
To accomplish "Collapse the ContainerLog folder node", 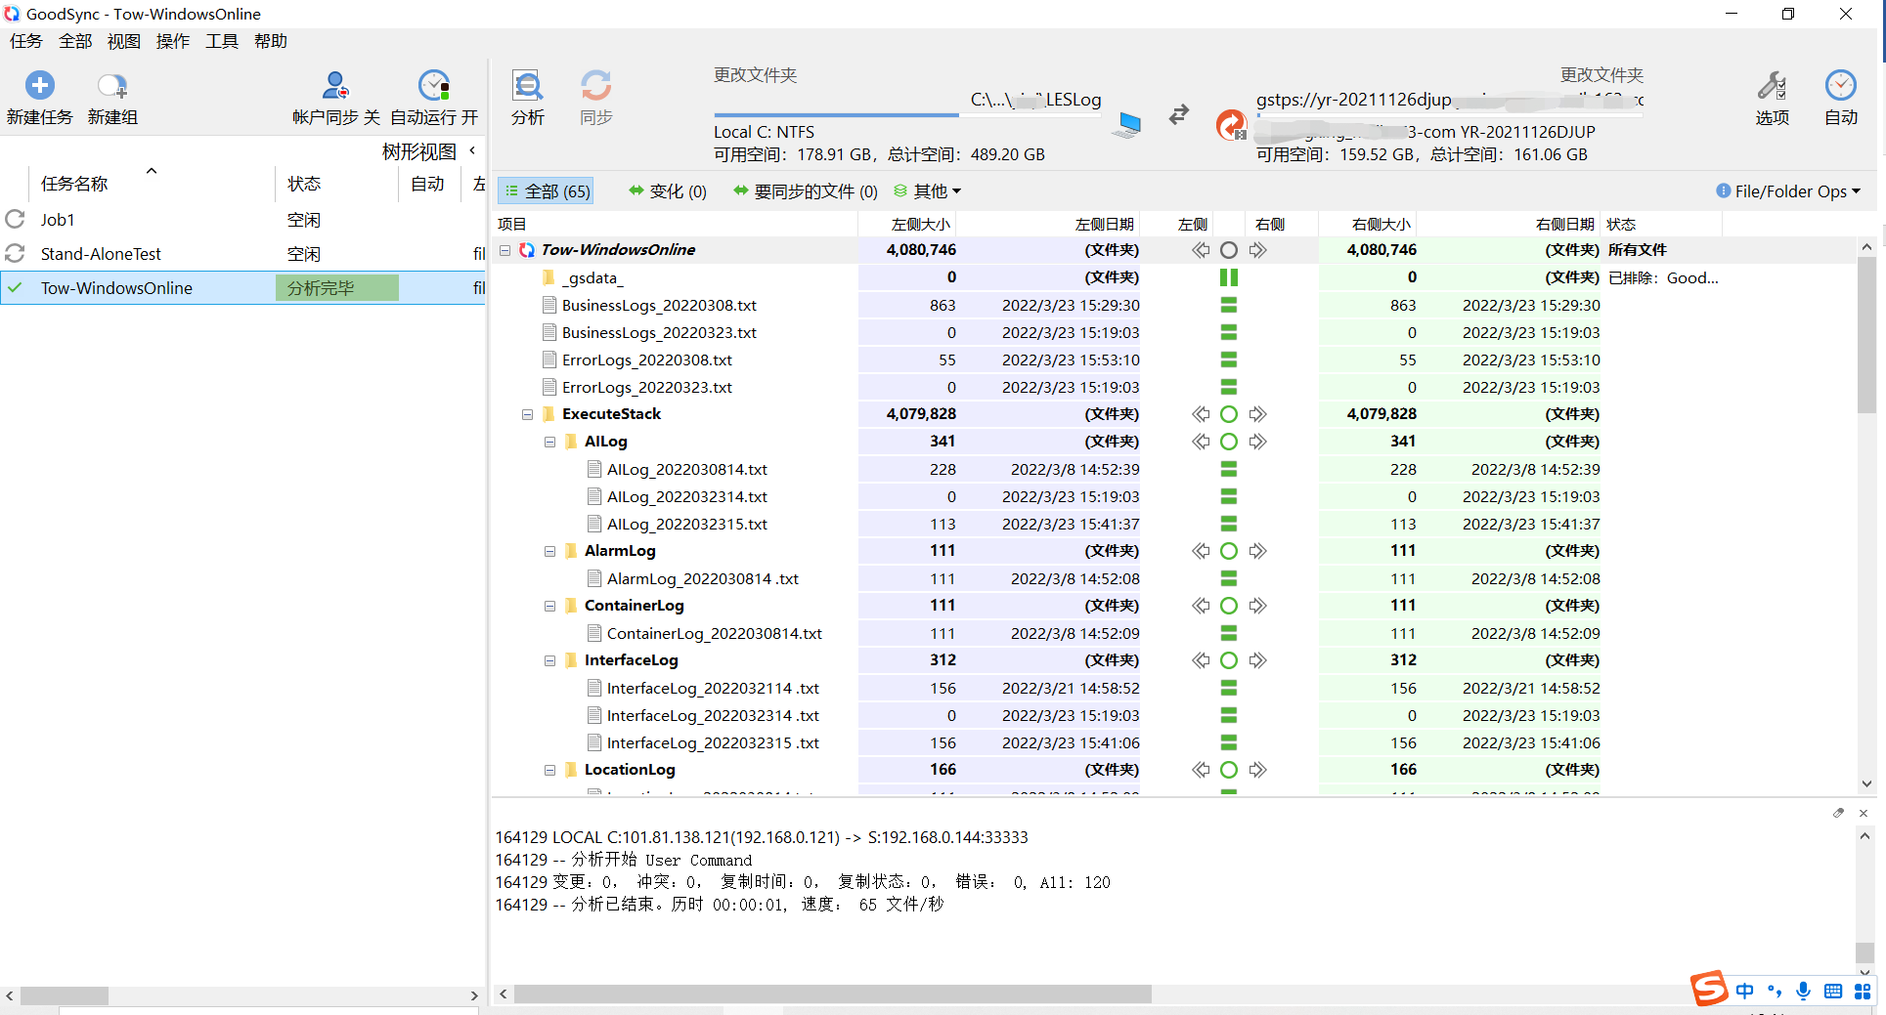I will [549, 606].
